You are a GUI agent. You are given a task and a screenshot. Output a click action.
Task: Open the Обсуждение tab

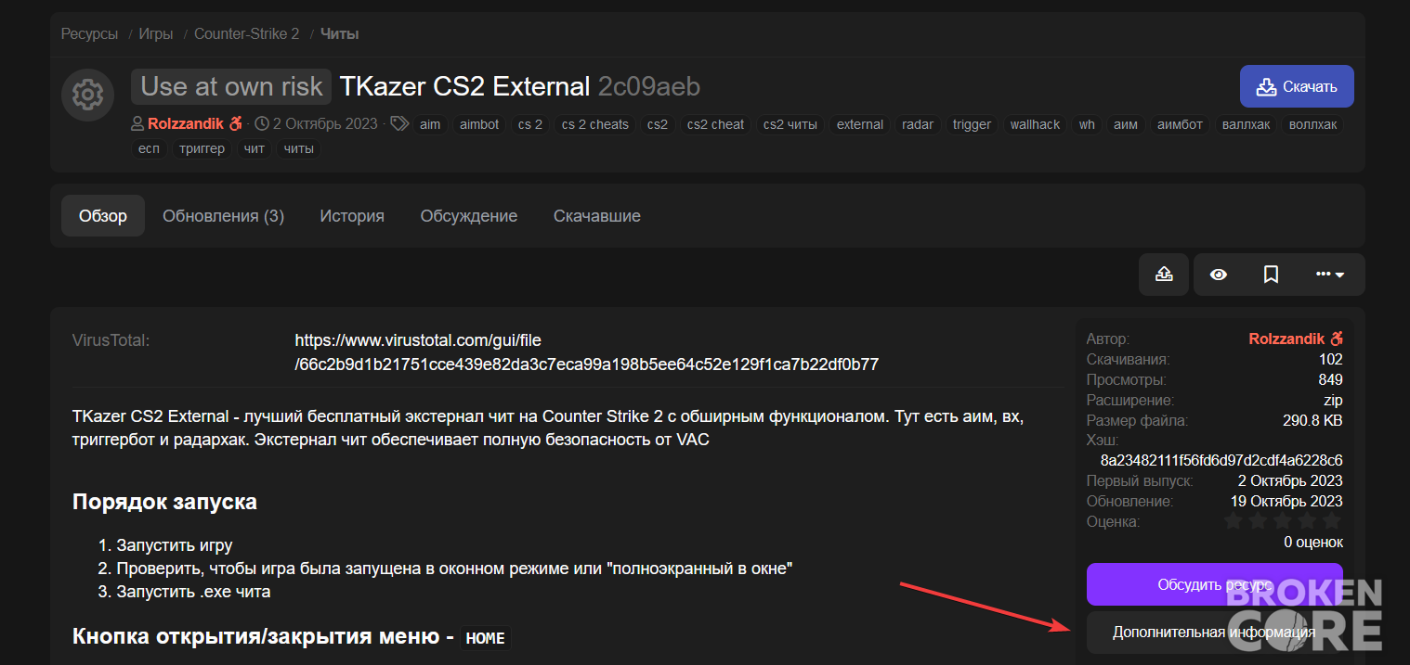[468, 216]
